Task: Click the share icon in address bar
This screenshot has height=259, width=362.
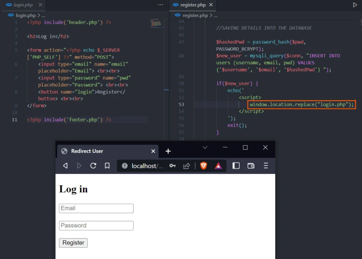Action: pyautogui.click(x=187, y=166)
